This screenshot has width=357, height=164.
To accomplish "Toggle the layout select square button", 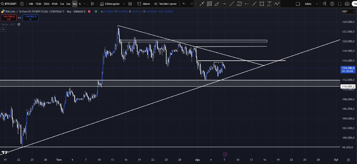I will [298, 4].
